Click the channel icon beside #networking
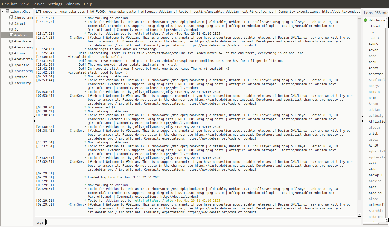 click(x=11, y=59)
